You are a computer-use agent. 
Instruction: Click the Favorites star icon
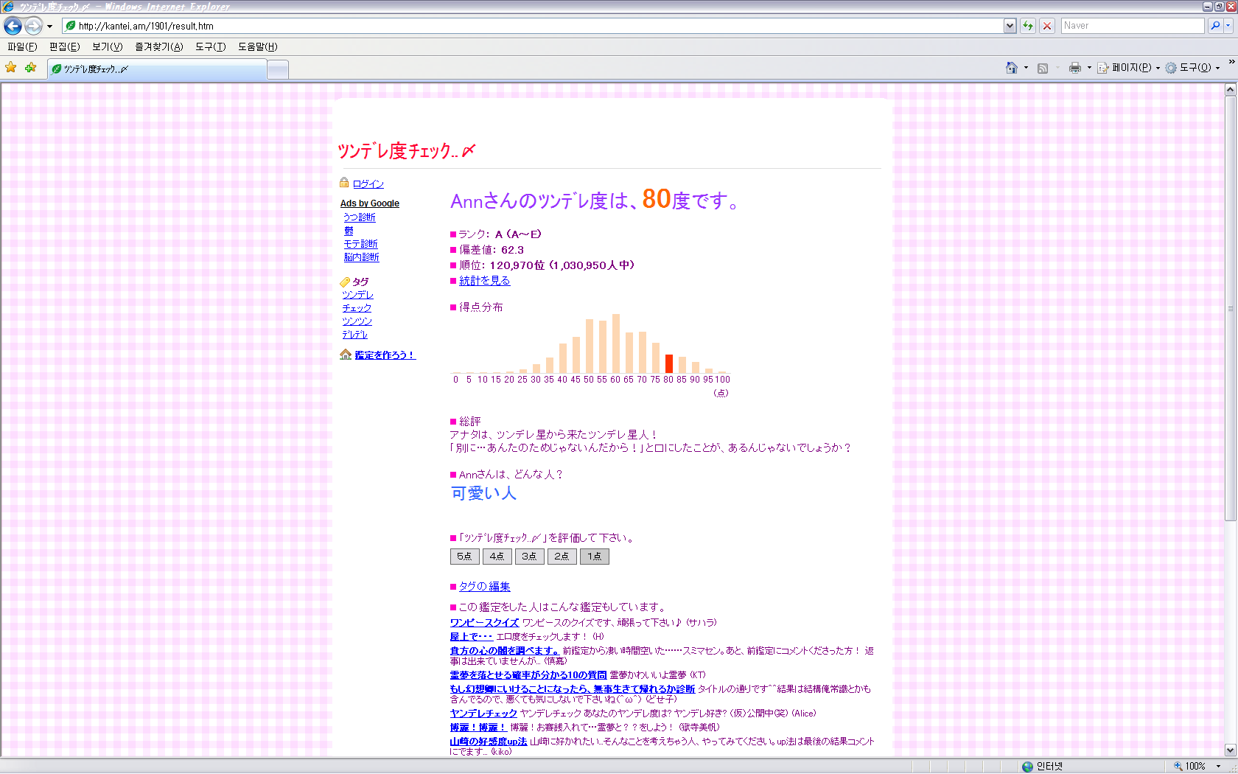pyautogui.click(x=11, y=68)
